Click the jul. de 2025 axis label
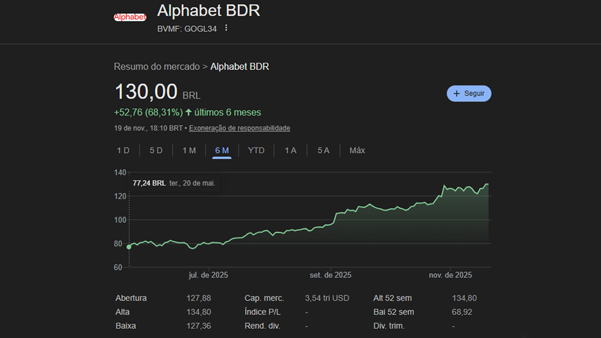Viewport: 601px width, 338px height. (x=208, y=275)
